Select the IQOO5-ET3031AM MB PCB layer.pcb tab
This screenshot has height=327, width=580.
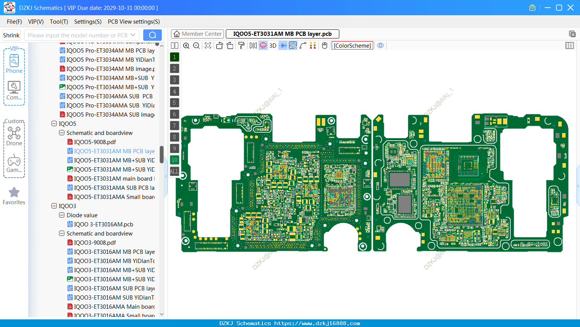pos(283,34)
